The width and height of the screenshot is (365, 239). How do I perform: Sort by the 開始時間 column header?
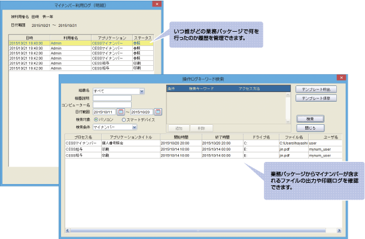point(181,137)
